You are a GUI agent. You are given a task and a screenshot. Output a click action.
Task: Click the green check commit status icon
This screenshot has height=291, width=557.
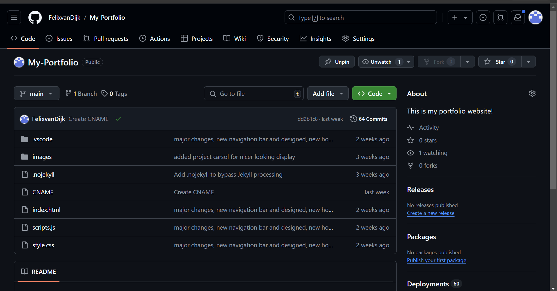pyautogui.click(x=118, y=119)
